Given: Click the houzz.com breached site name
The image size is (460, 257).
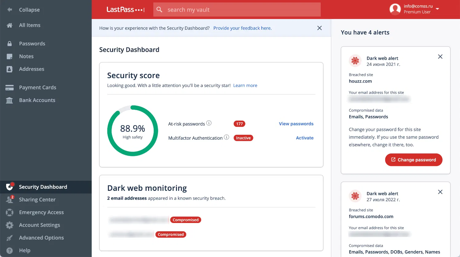Looking at the screenshot, I should (x=360, y=81).
